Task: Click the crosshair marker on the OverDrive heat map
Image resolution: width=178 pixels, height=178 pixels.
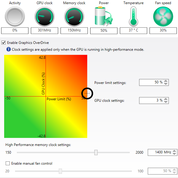Action: click(87, 93)
